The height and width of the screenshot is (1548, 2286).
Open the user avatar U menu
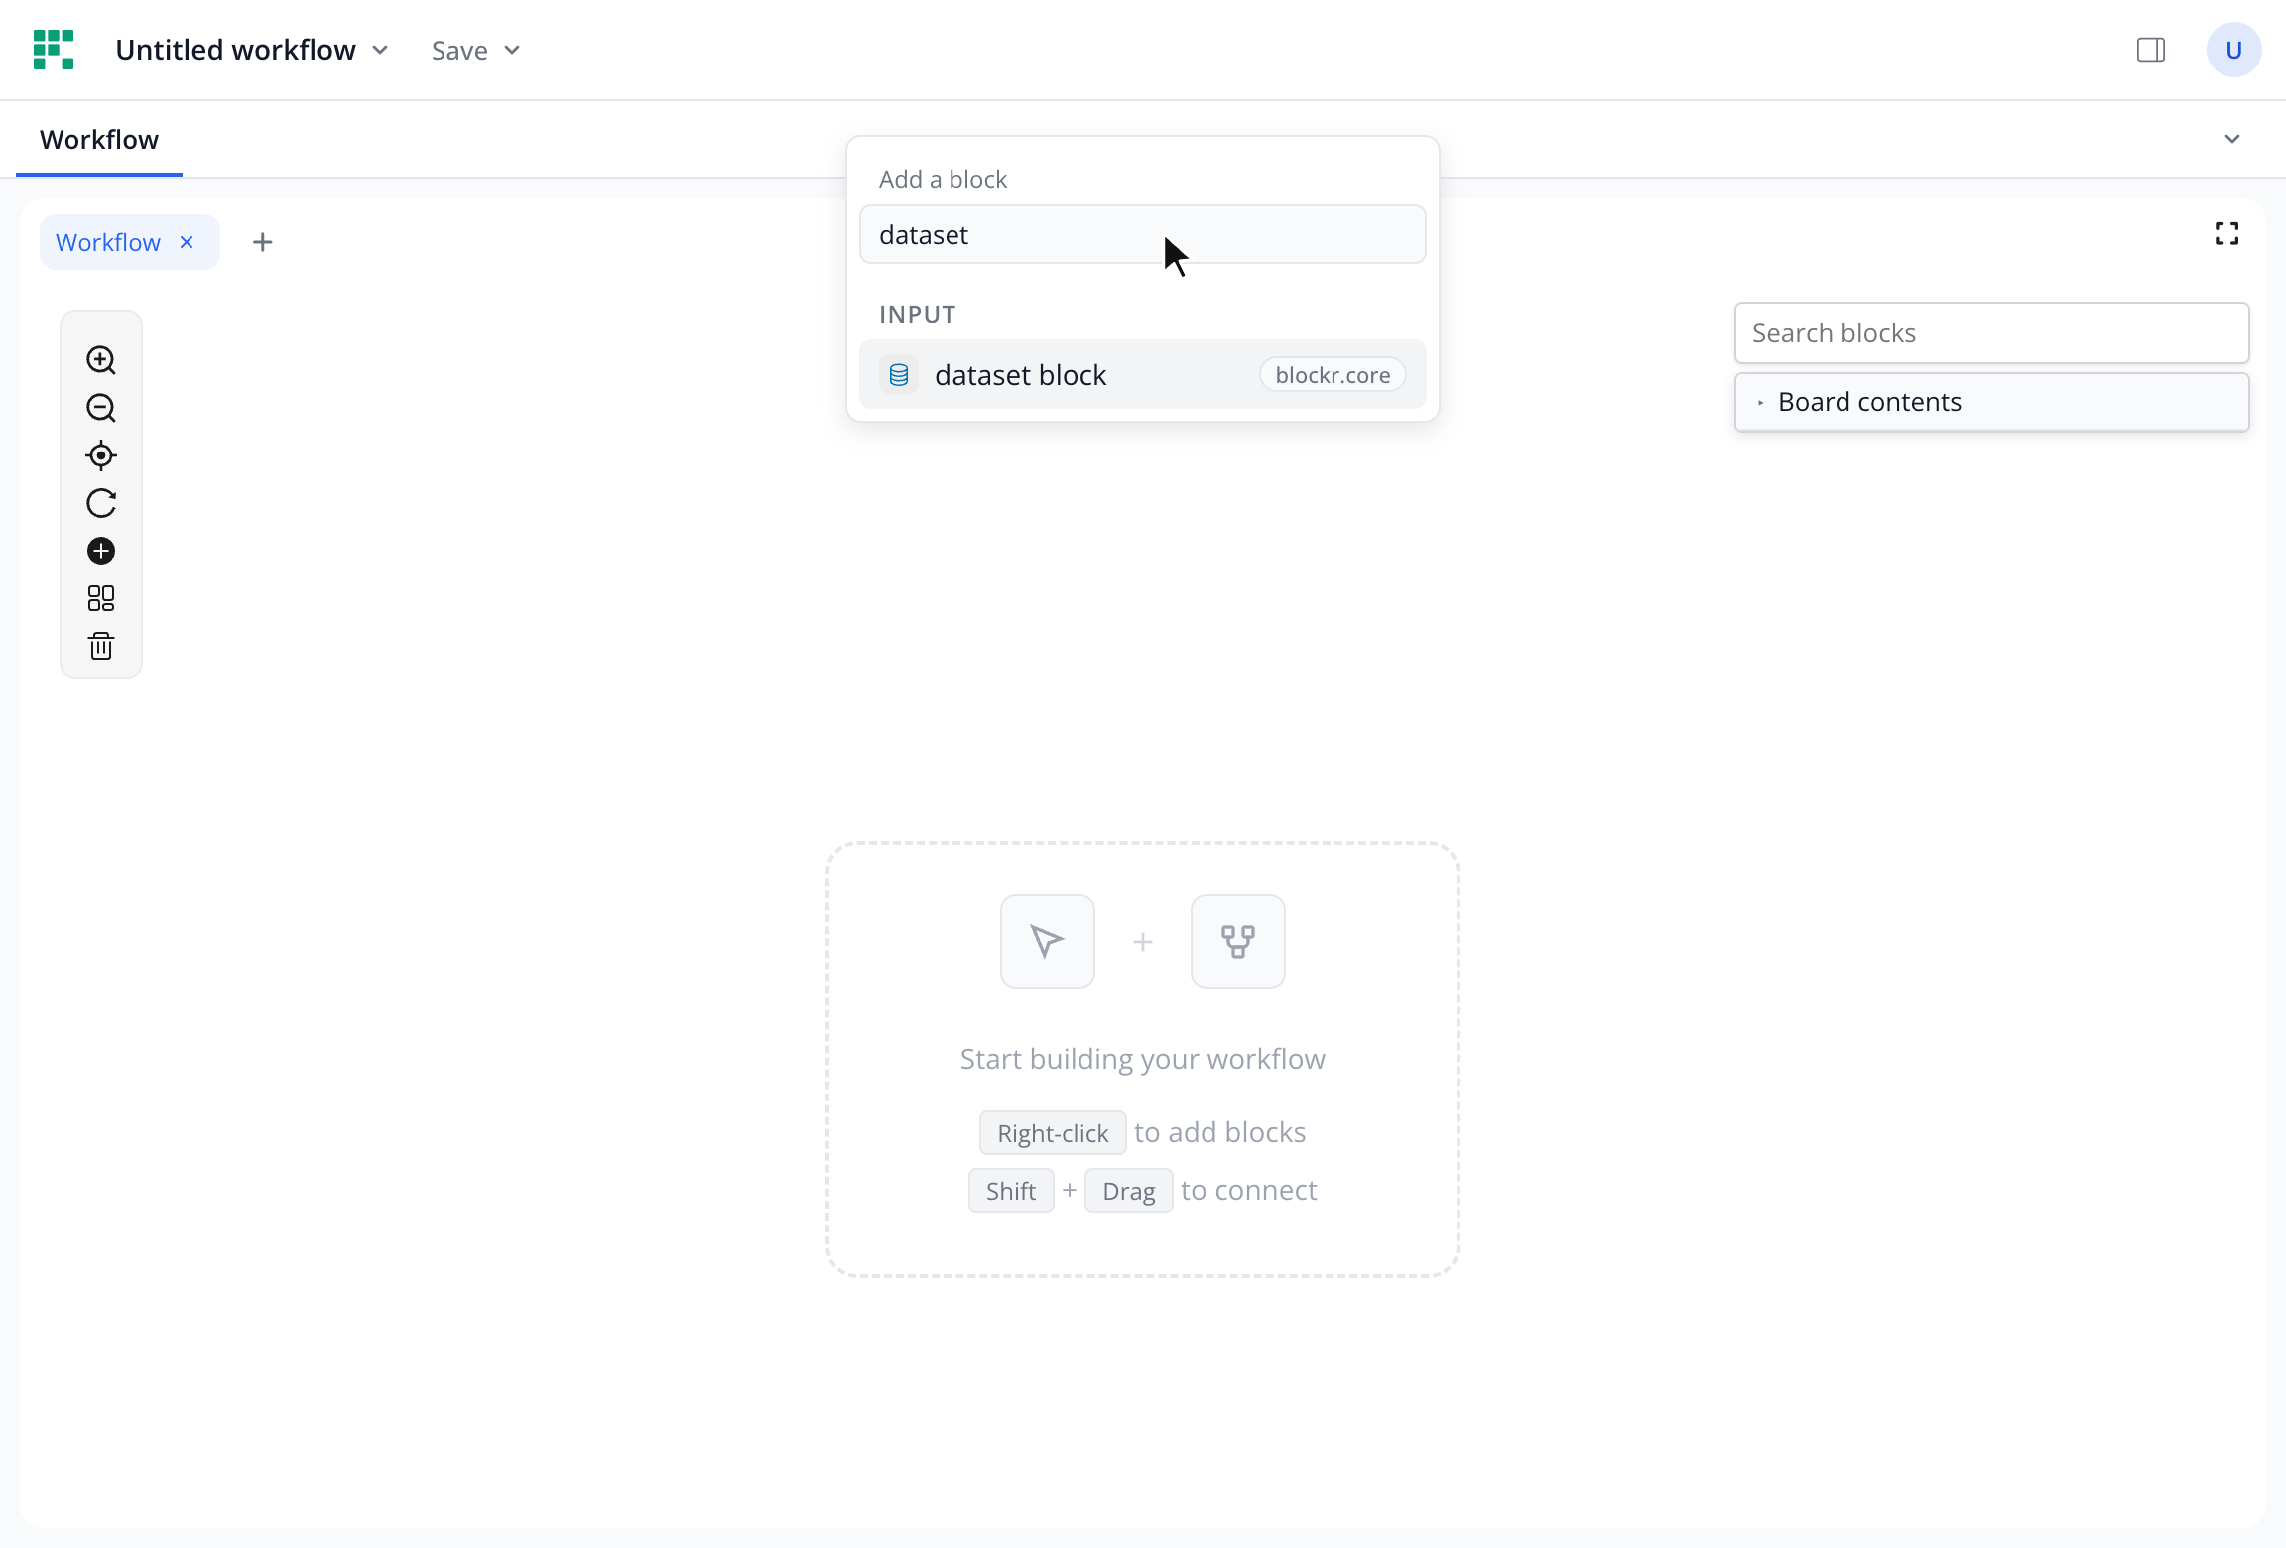2233,50
